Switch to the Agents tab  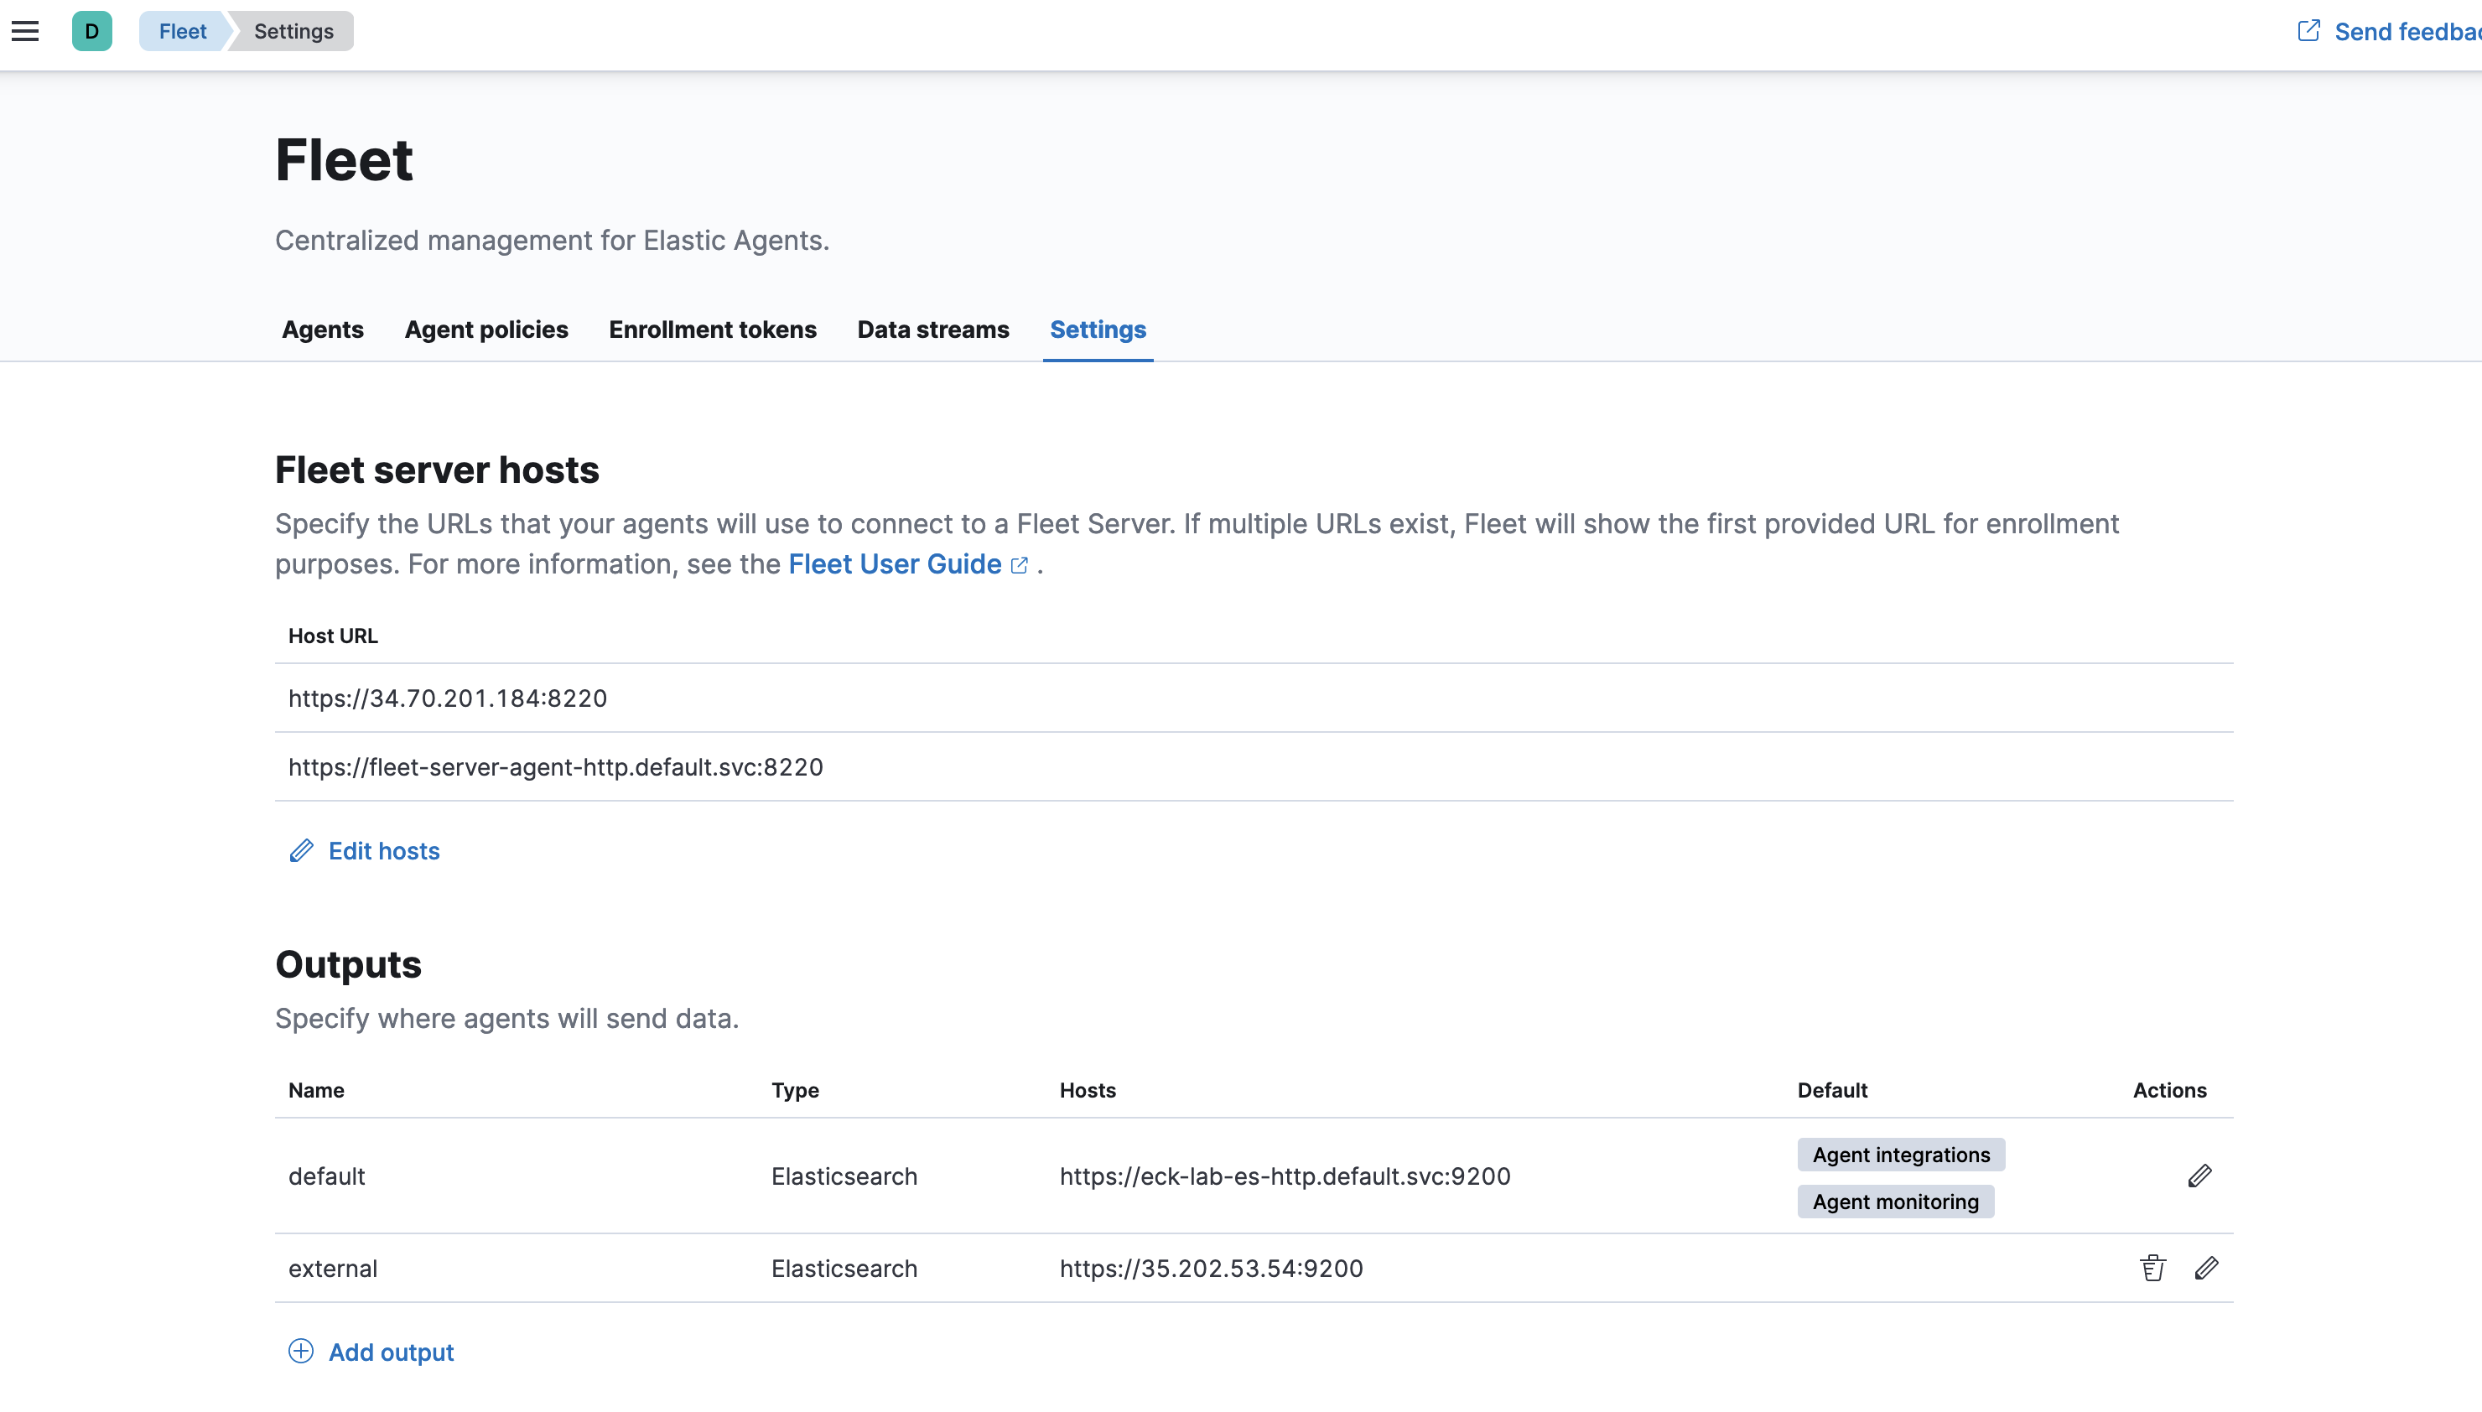(x=322, y=330)
